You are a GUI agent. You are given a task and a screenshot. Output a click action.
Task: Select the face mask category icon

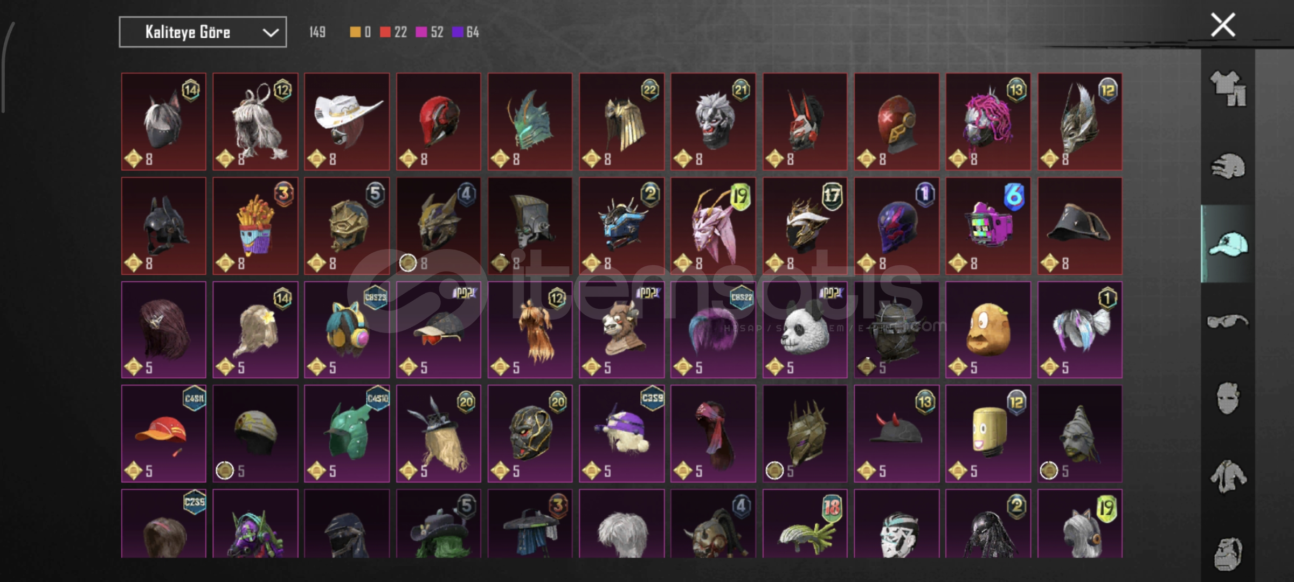tap(1228, 398)
